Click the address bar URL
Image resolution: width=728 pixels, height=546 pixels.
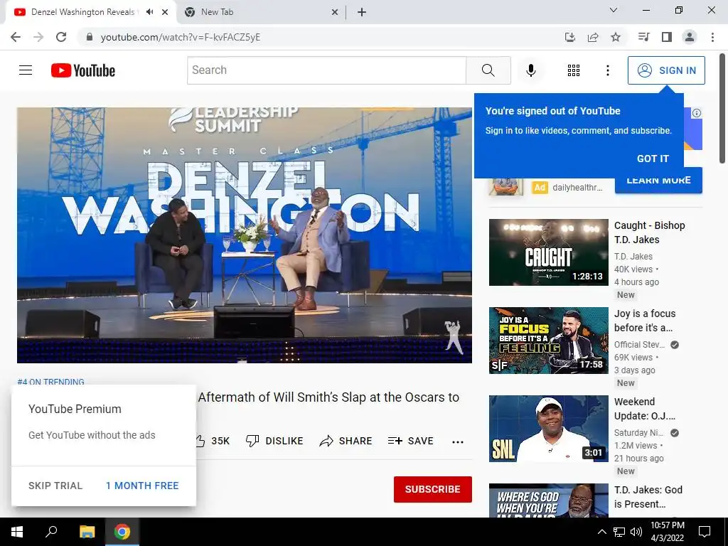(x=180, y=37)
